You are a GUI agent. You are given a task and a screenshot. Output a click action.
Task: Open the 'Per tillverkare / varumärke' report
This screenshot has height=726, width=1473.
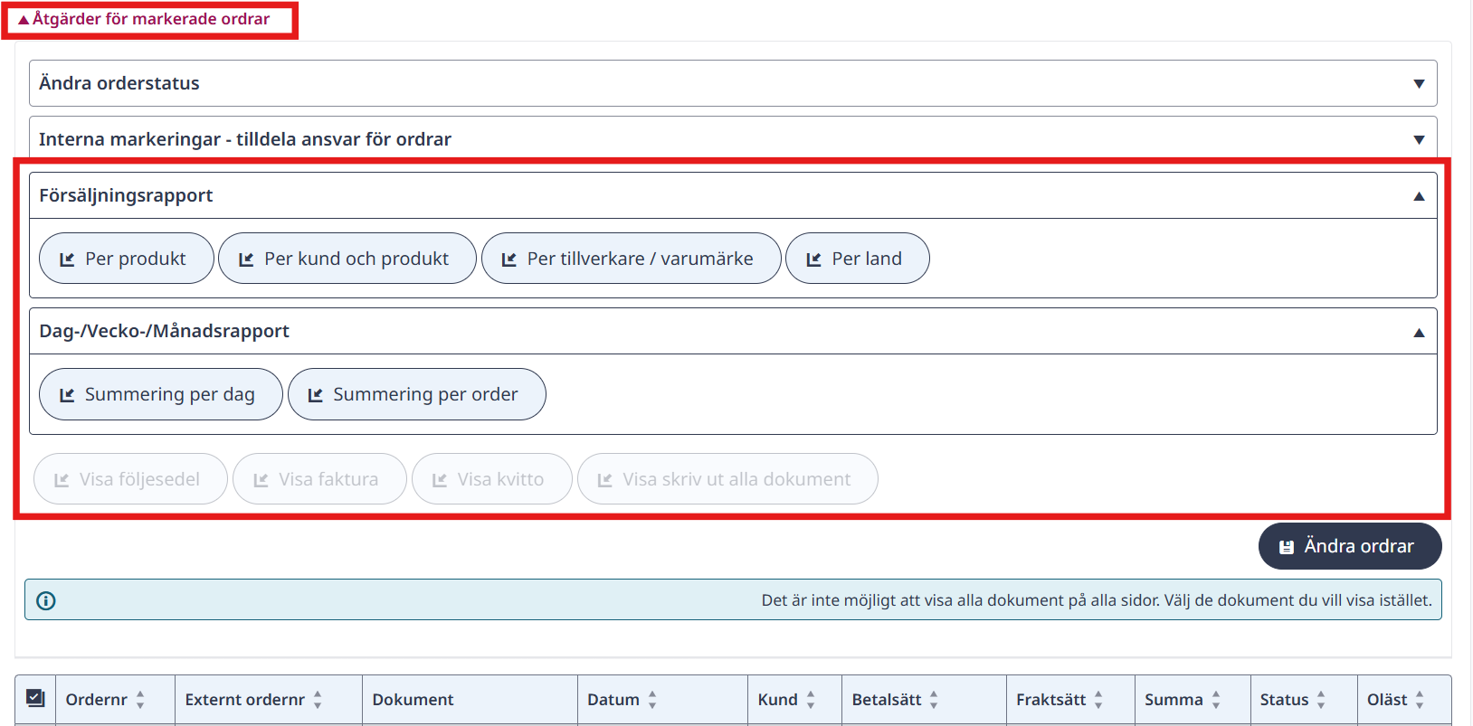(632, 259)
